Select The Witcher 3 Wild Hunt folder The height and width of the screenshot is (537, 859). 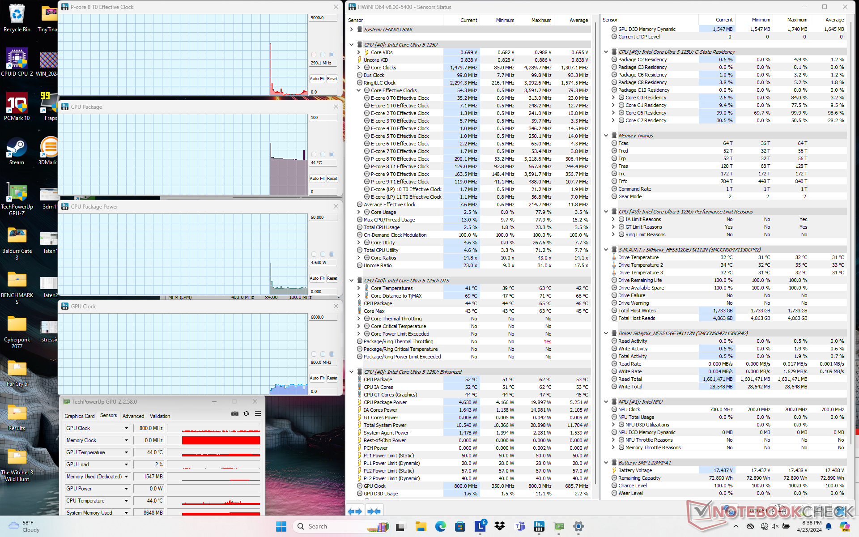click(17, 465)
